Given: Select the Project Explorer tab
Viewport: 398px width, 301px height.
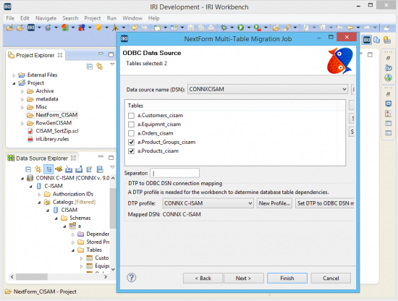Looking at the screenshot, I should 35,55.
